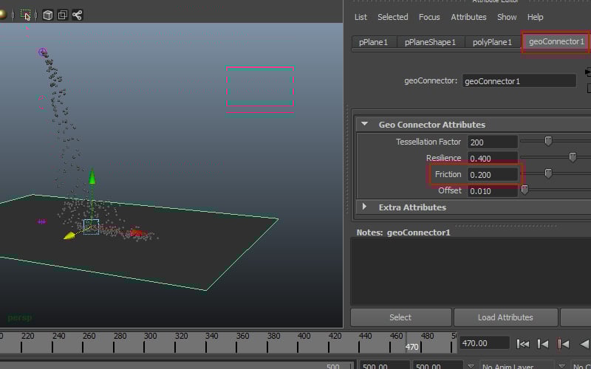Click frame 240 on the time slider

click(59, 336)
